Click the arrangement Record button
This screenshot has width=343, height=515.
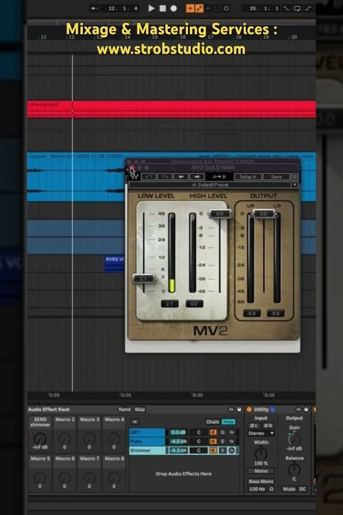(x=174, y=8)
